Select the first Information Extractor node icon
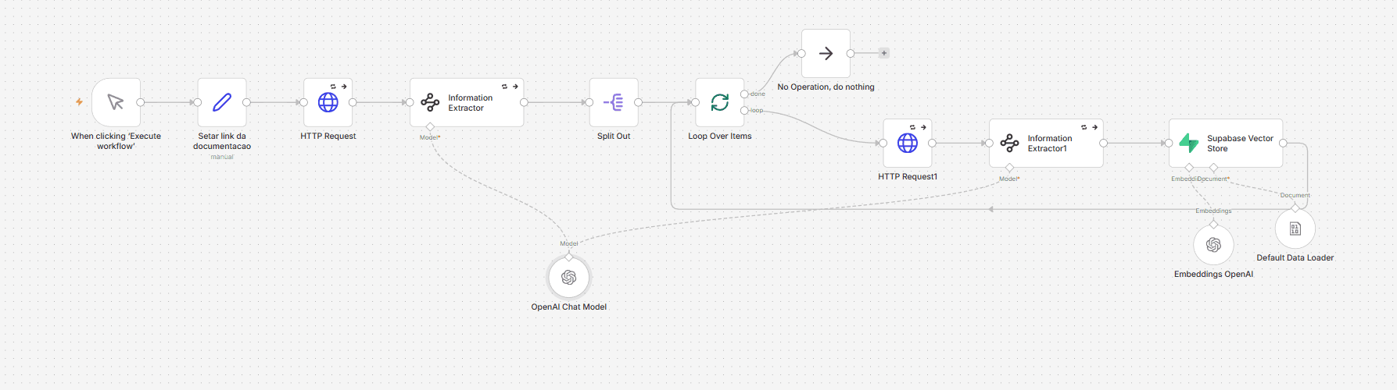 pos(430,102)
